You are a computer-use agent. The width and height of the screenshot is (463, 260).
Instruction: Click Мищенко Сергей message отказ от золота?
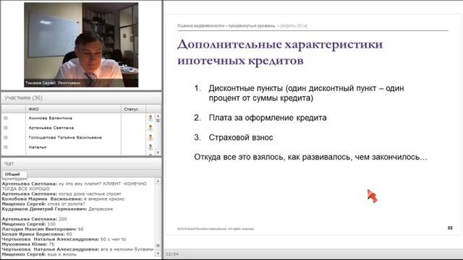tap(43, 204)
